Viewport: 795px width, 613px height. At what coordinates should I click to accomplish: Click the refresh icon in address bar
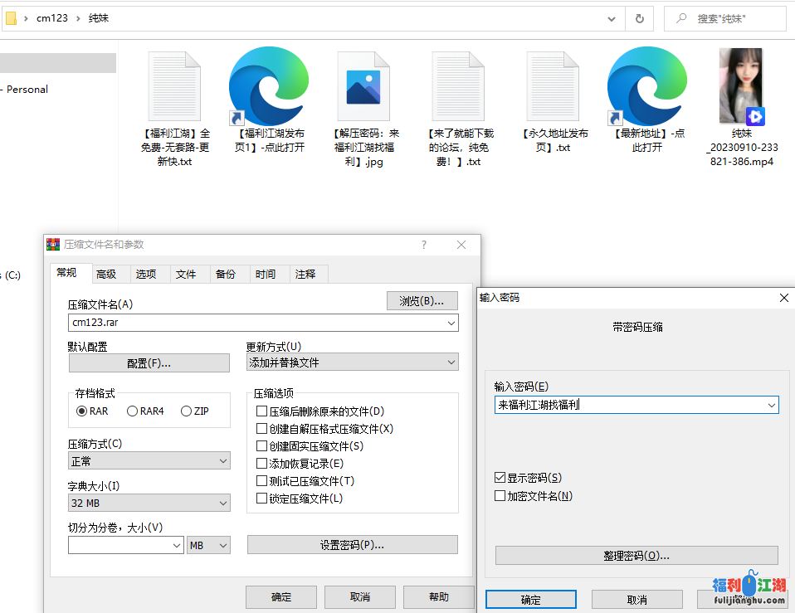(x=639, y=18)
